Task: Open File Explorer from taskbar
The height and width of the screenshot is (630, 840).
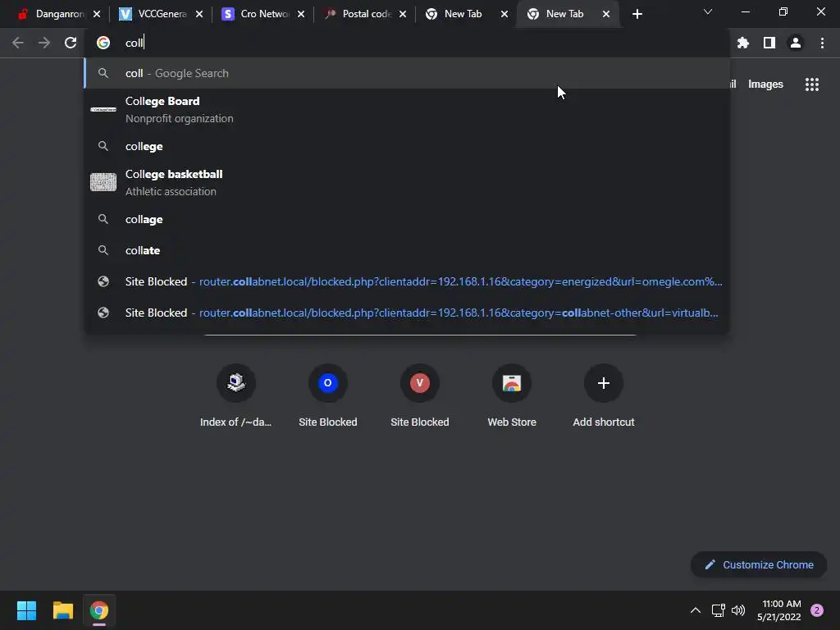Action: (62, 610)
